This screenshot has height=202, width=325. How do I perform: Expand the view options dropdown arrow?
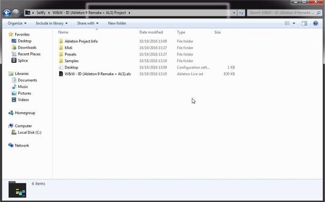[294, 23]
